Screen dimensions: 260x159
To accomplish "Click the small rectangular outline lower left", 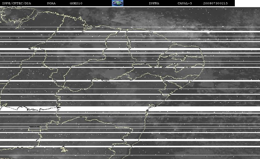I will (x=35, y=128).
